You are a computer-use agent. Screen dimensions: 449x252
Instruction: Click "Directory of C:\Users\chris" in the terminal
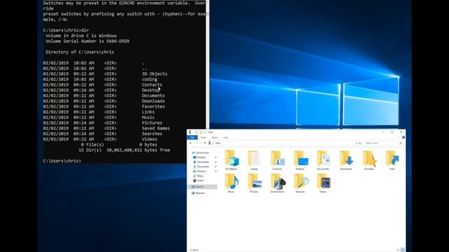coord(79,52)
